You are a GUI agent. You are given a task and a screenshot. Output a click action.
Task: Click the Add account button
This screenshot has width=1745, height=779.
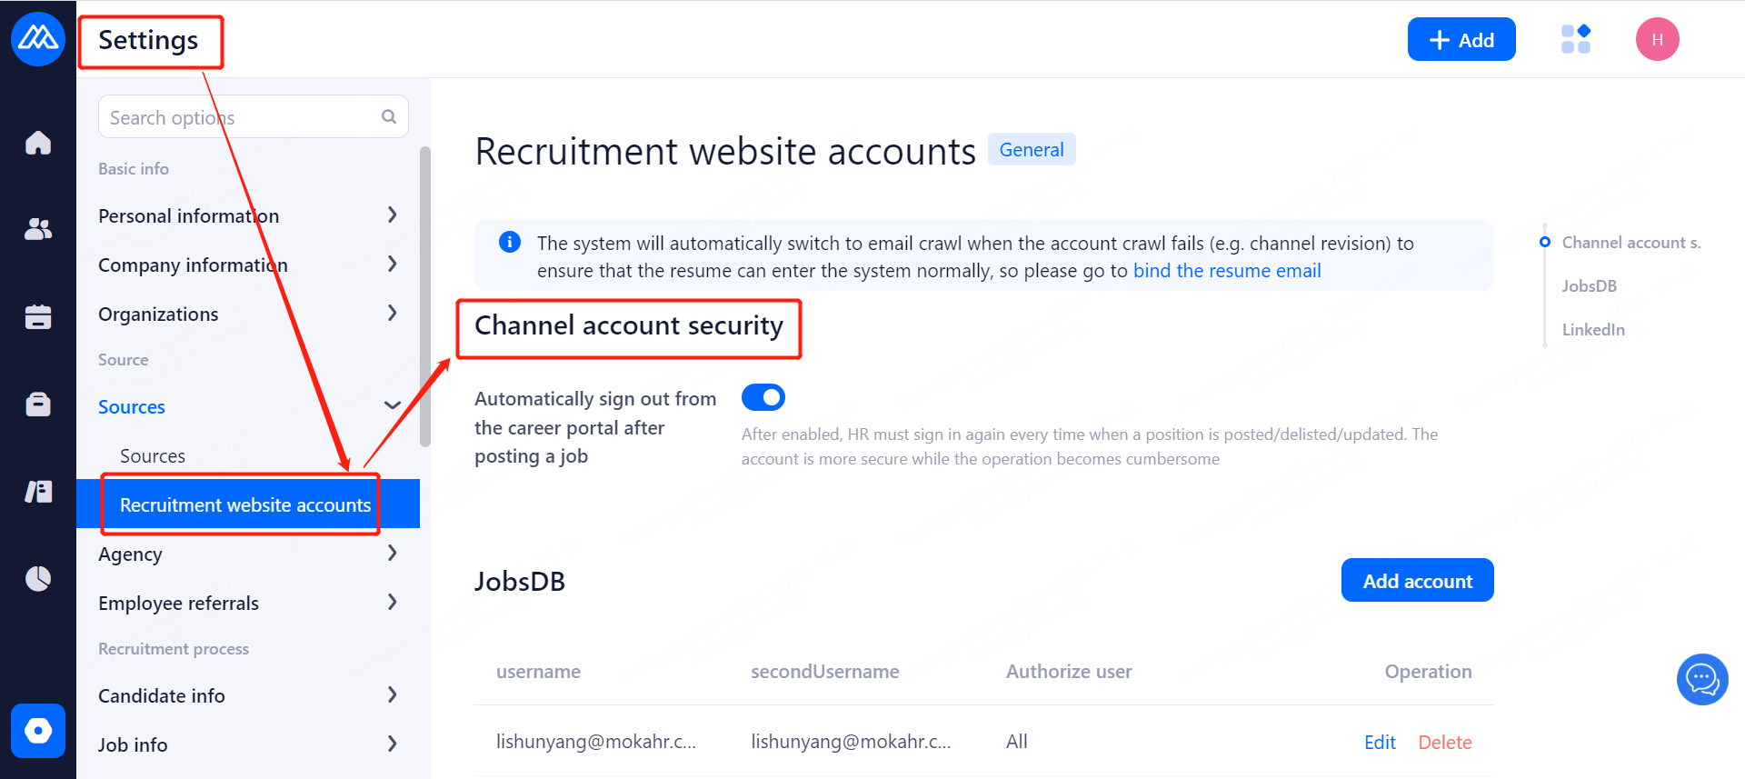[x=1417, y=581]
